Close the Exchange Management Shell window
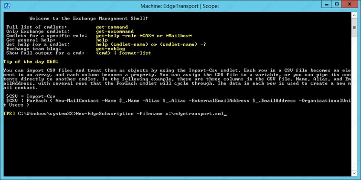 click(x=350, y=4)
